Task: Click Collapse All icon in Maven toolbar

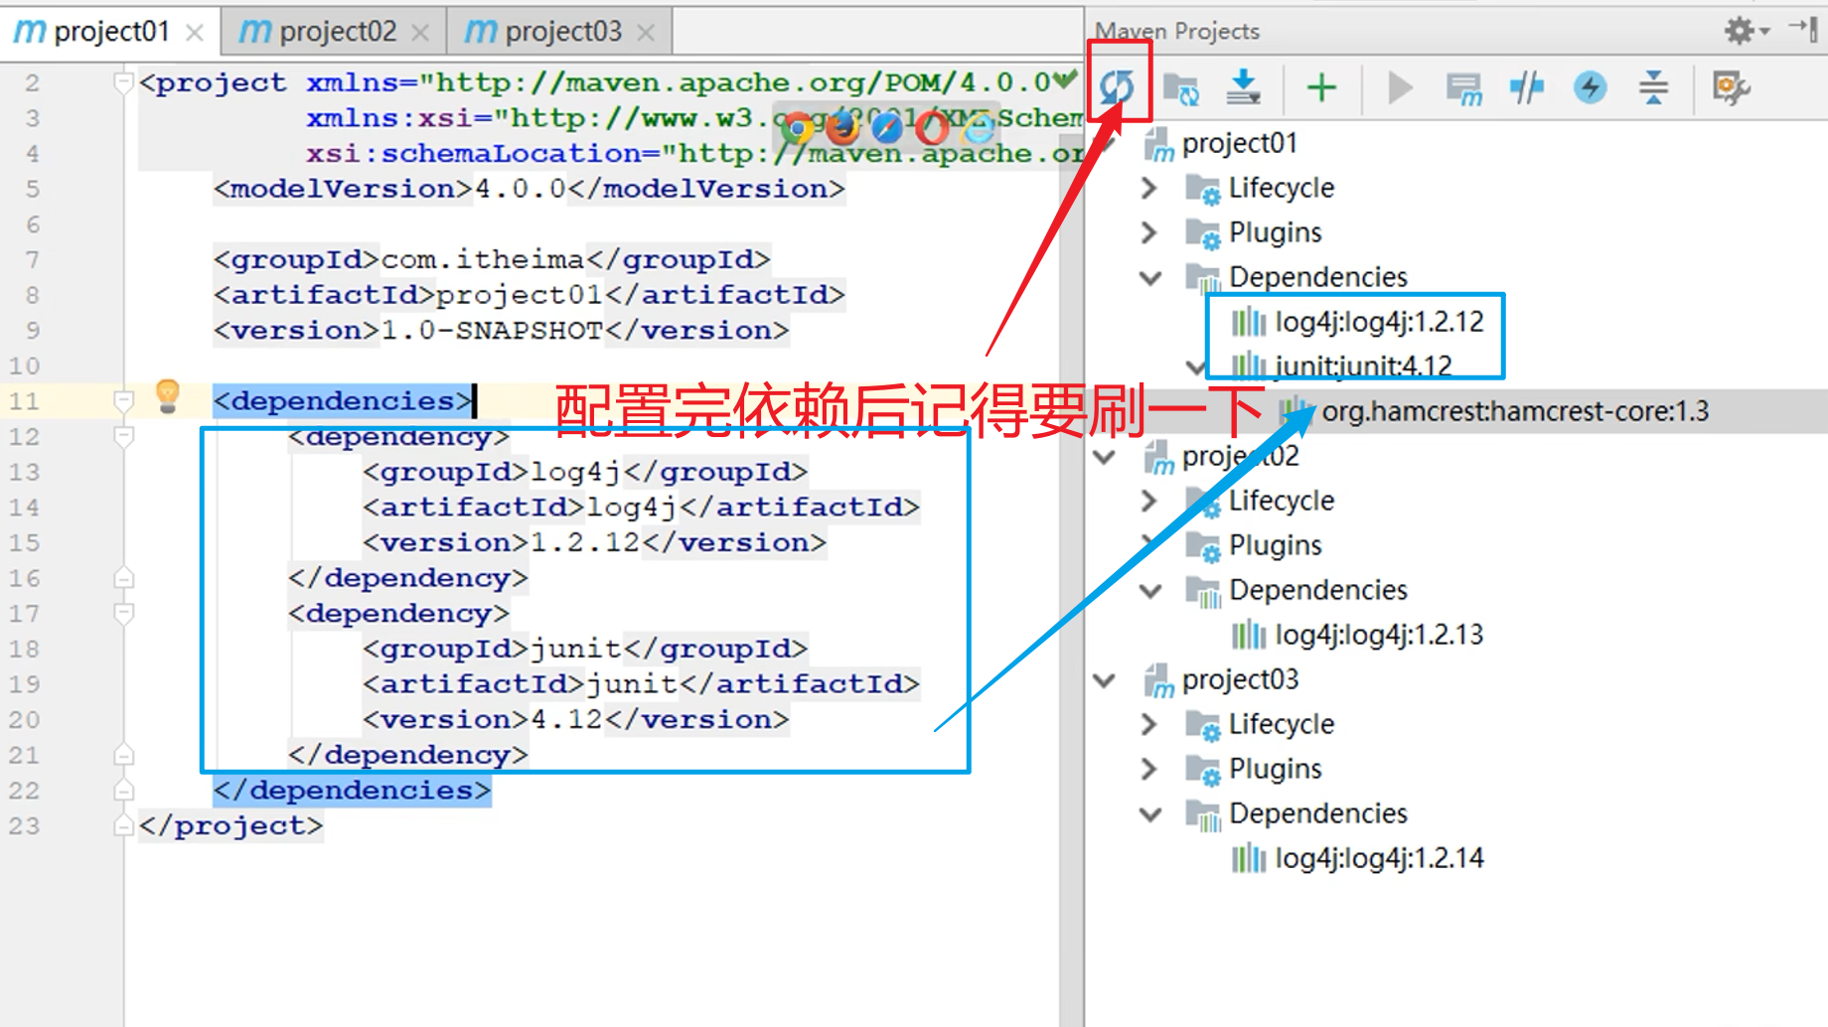Action: click(1653, 87)
